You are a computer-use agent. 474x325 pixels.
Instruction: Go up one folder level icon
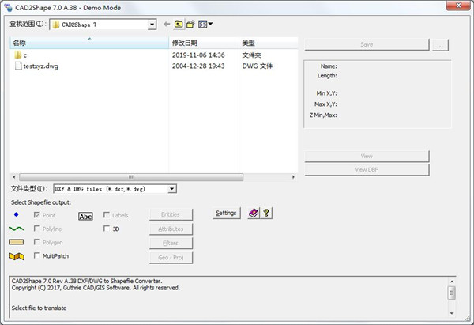pyautogui.click(x=179, y=25)
